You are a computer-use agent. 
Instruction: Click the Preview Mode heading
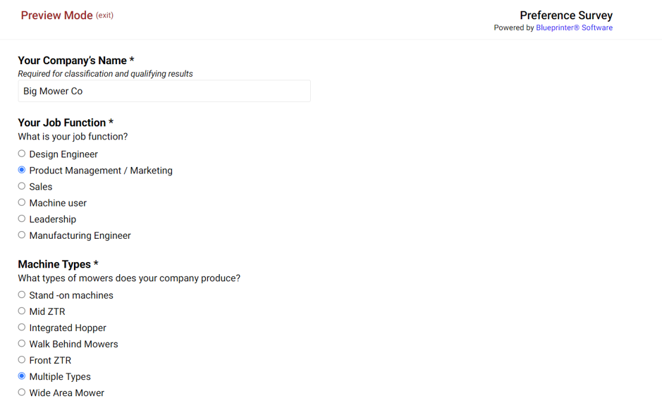click(56, 16)
